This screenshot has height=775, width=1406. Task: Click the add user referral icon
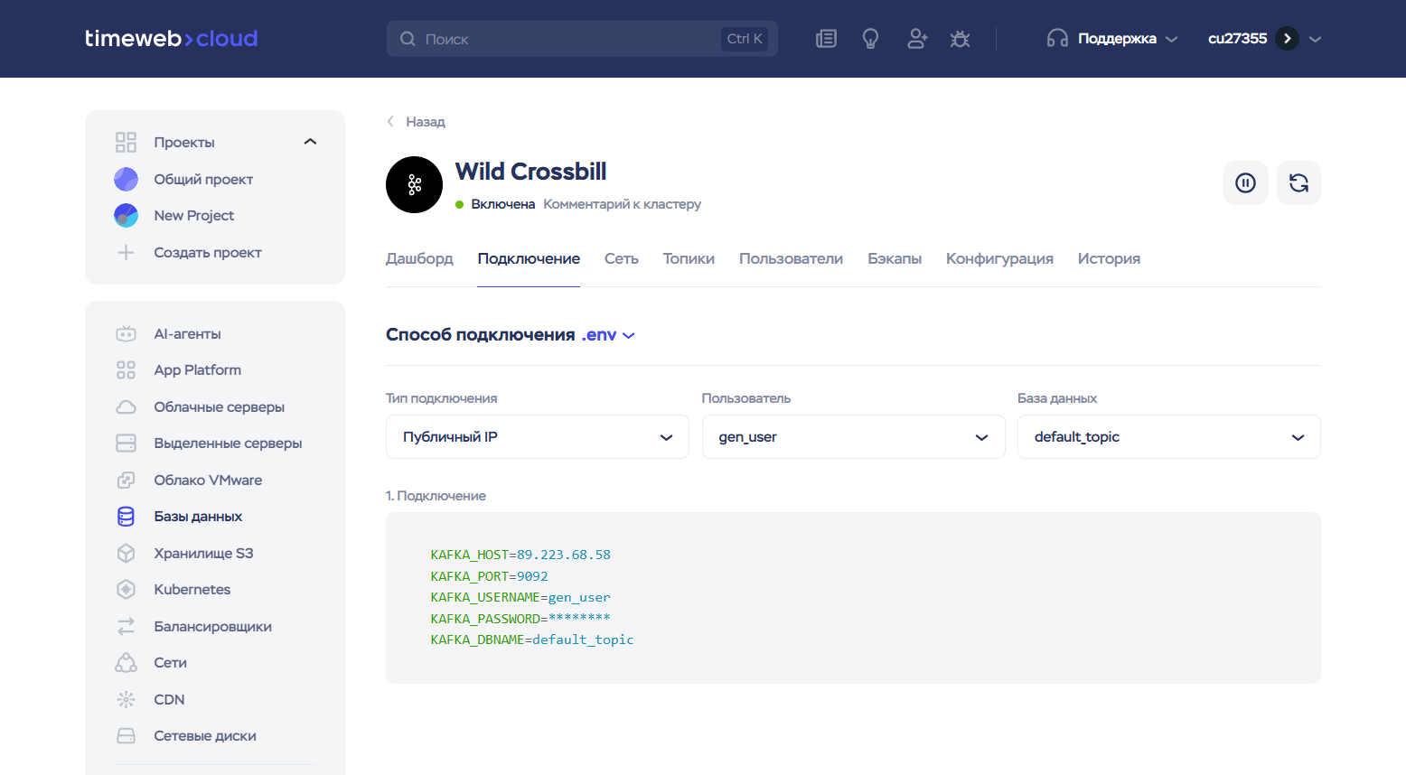916,39
